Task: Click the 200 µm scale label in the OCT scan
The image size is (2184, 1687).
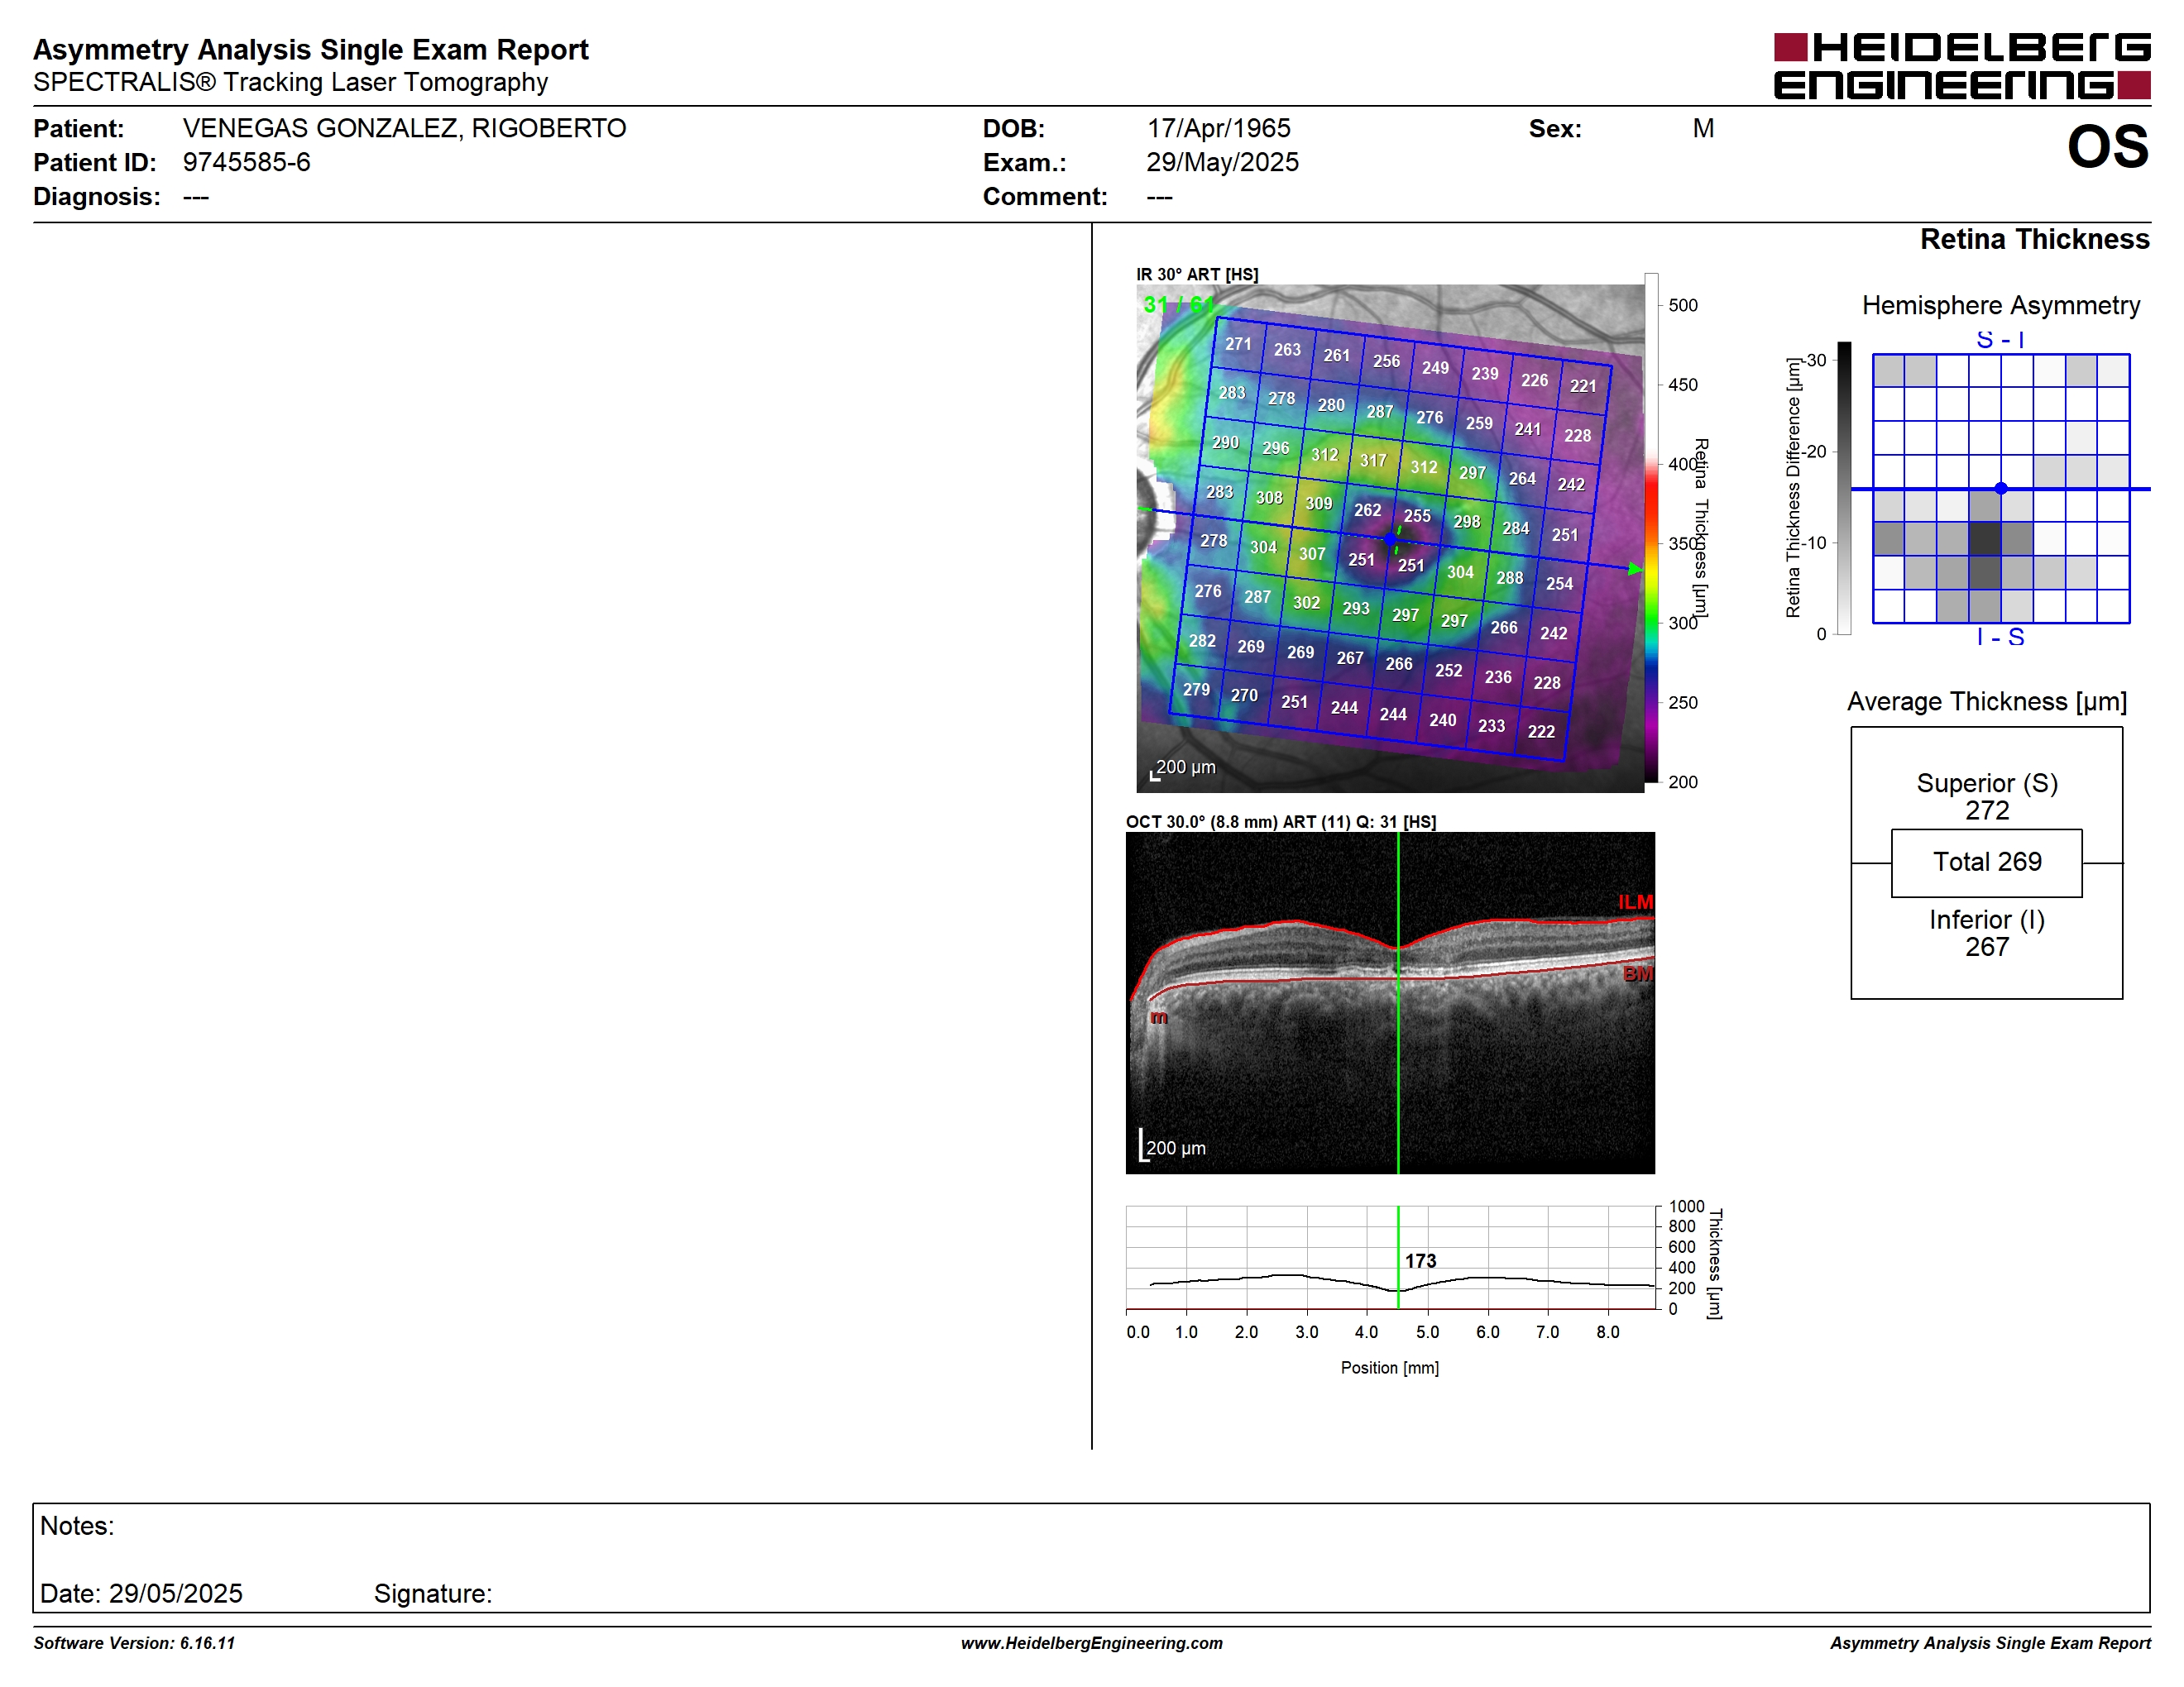Action: (x=1176, y=1149)
